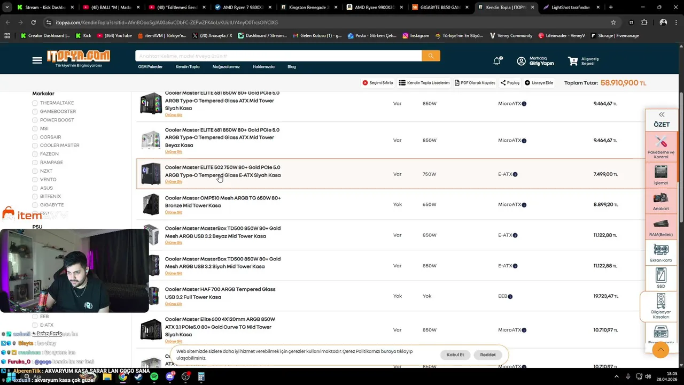Bookmark this page with the star icon

coord(613,22)
